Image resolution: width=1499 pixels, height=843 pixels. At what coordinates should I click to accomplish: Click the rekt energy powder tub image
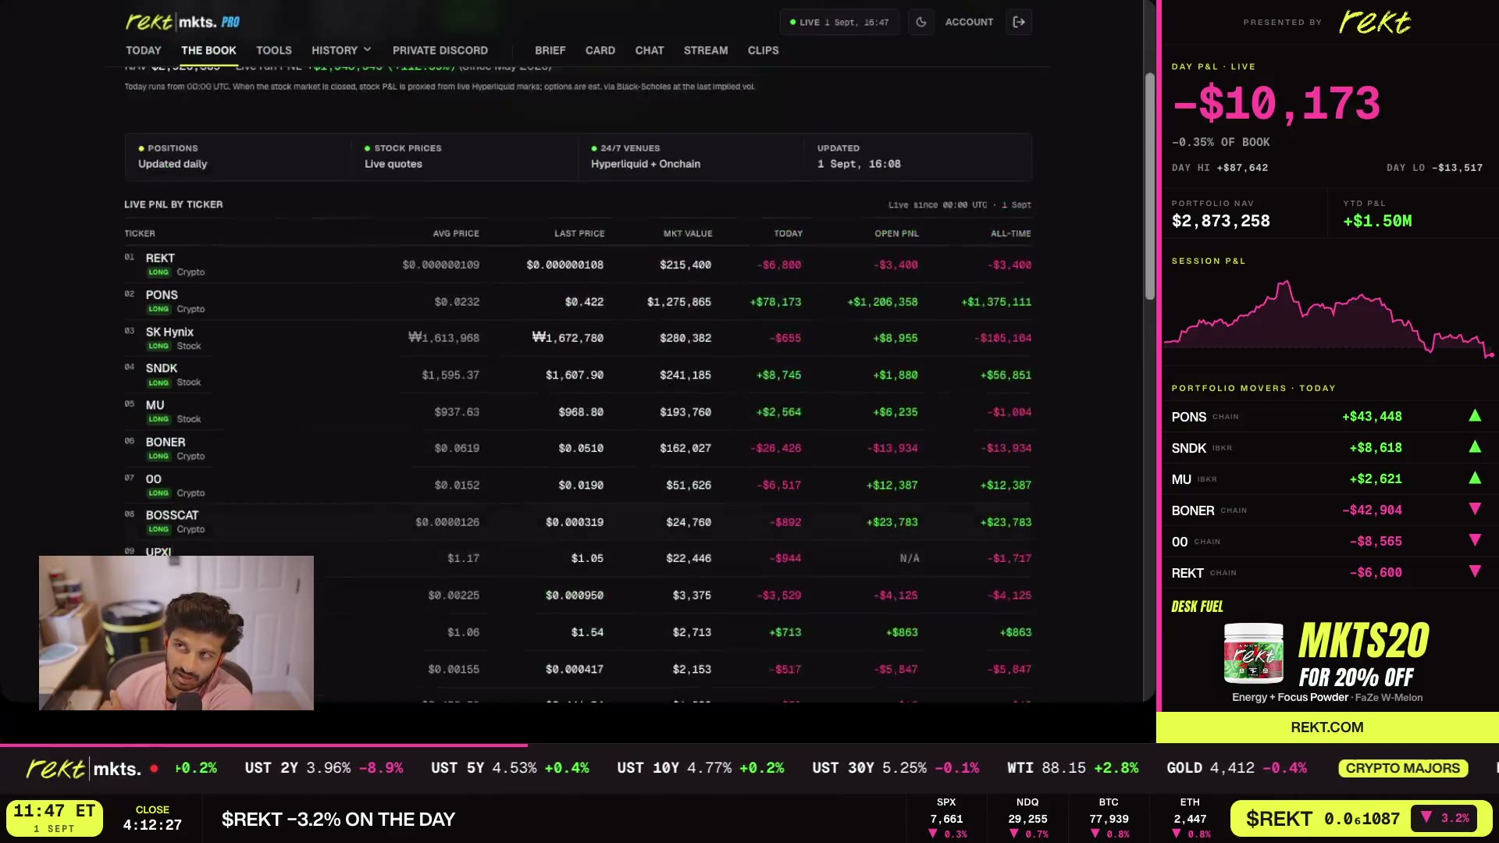[x=1253, y=653]
